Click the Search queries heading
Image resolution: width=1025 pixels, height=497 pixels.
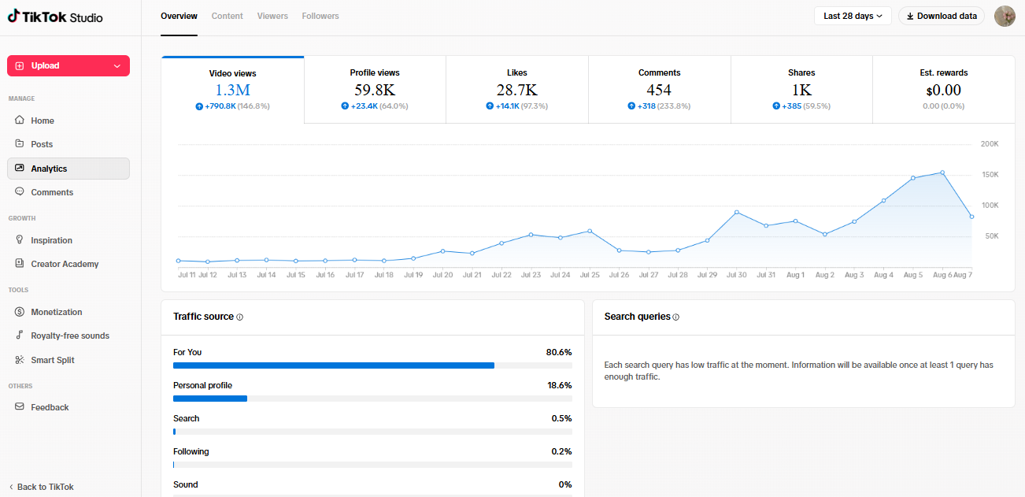click(x=637, y=317)
